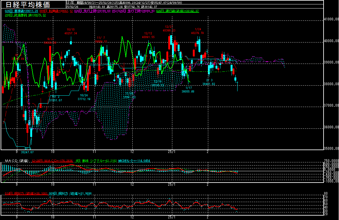
Task: Click the 25/1 label on main chart axis
Action: [x=172, y=152]
